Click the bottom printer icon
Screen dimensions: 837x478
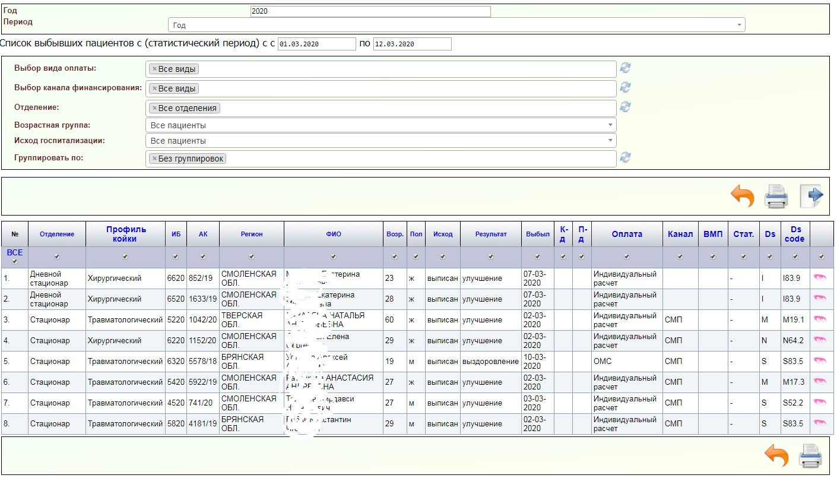(810, 456)
